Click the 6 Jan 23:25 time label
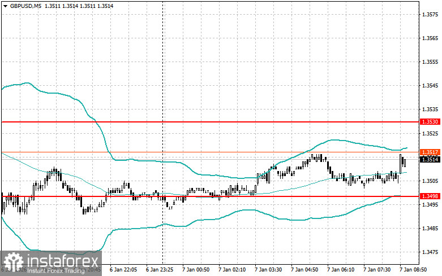The width and height of the screenshot is (442, 276). click(160, 270)
